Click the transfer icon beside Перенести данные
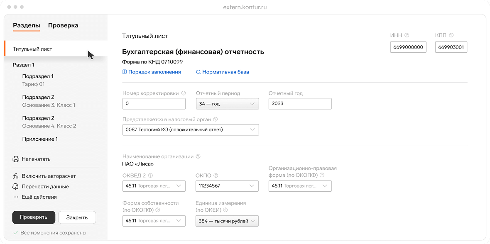Screen dimensions: 490x244 [x=15, y=185]
